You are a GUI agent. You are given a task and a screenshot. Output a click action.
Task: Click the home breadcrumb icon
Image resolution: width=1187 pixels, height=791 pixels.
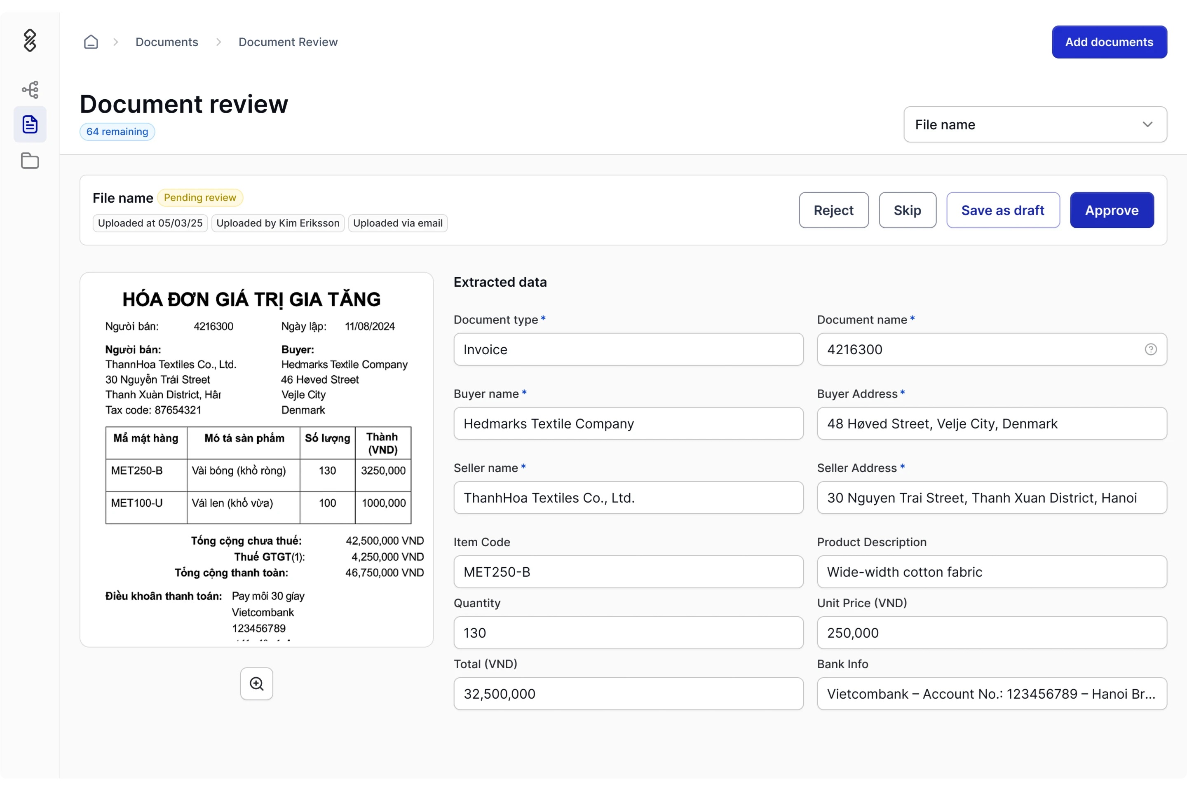point(91,42)
